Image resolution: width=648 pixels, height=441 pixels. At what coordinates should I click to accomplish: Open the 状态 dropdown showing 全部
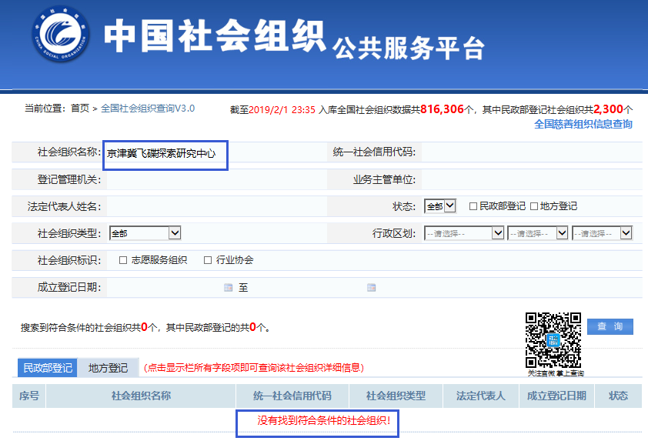click(x=440, y=205)
